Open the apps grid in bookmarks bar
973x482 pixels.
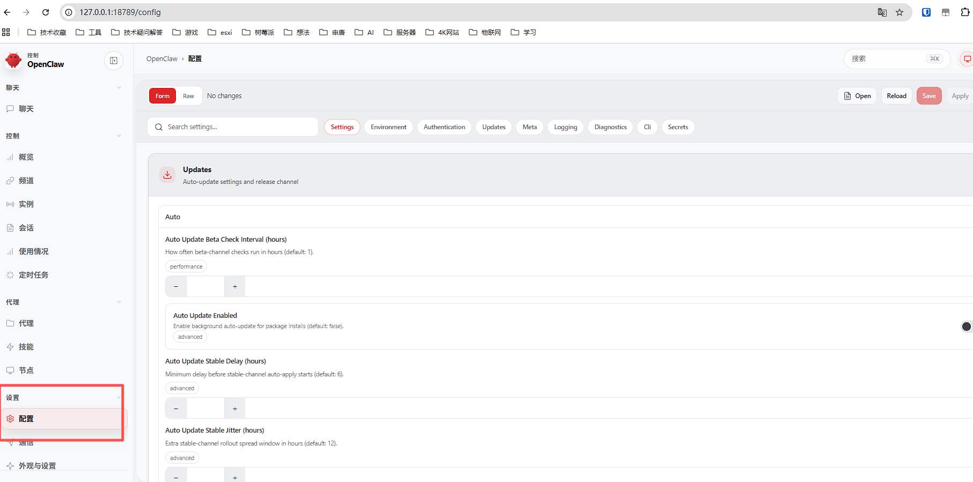coord(6,32)
